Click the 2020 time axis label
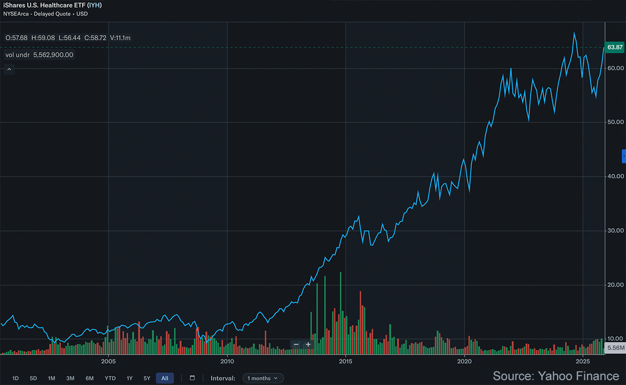 click(x=465, y=362)
